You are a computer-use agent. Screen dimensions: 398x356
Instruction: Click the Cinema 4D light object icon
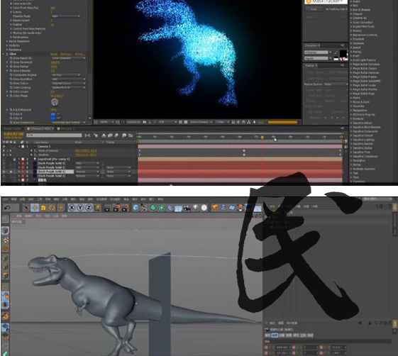point(195,208)
